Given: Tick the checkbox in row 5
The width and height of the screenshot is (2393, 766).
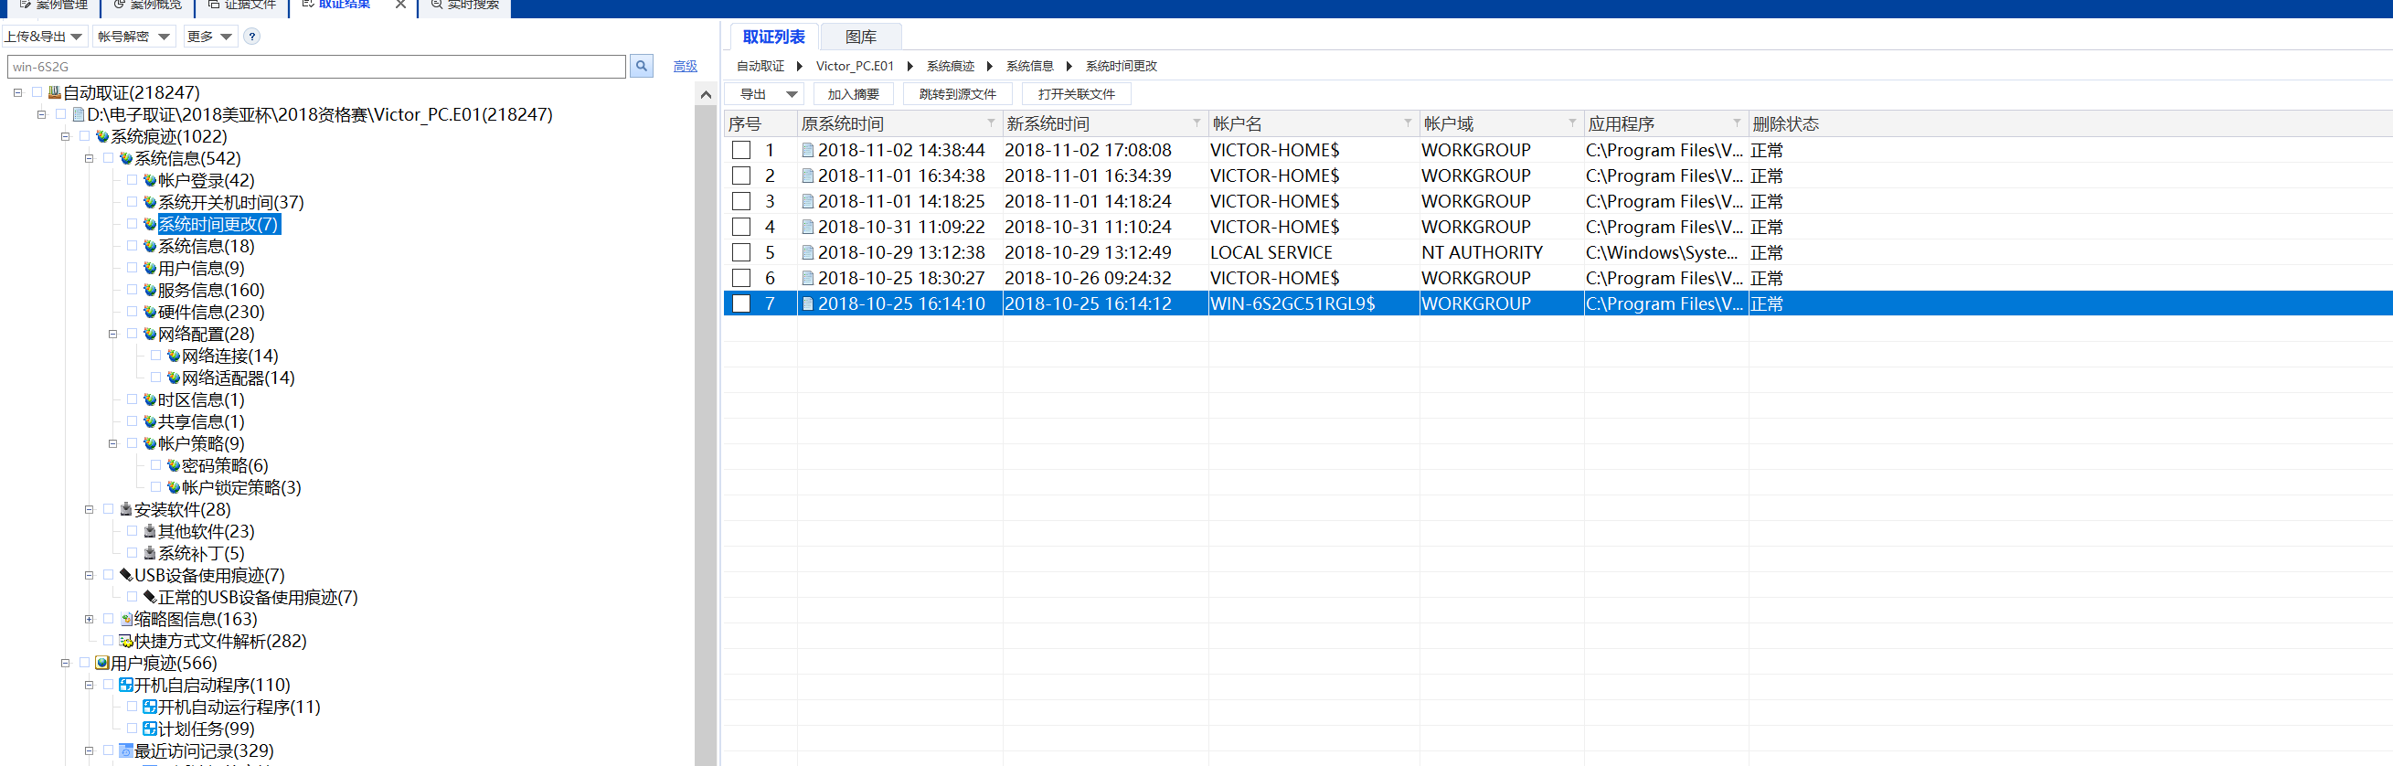Looking at the screenshot, I should pyautogui.click(x=740, y=252).
